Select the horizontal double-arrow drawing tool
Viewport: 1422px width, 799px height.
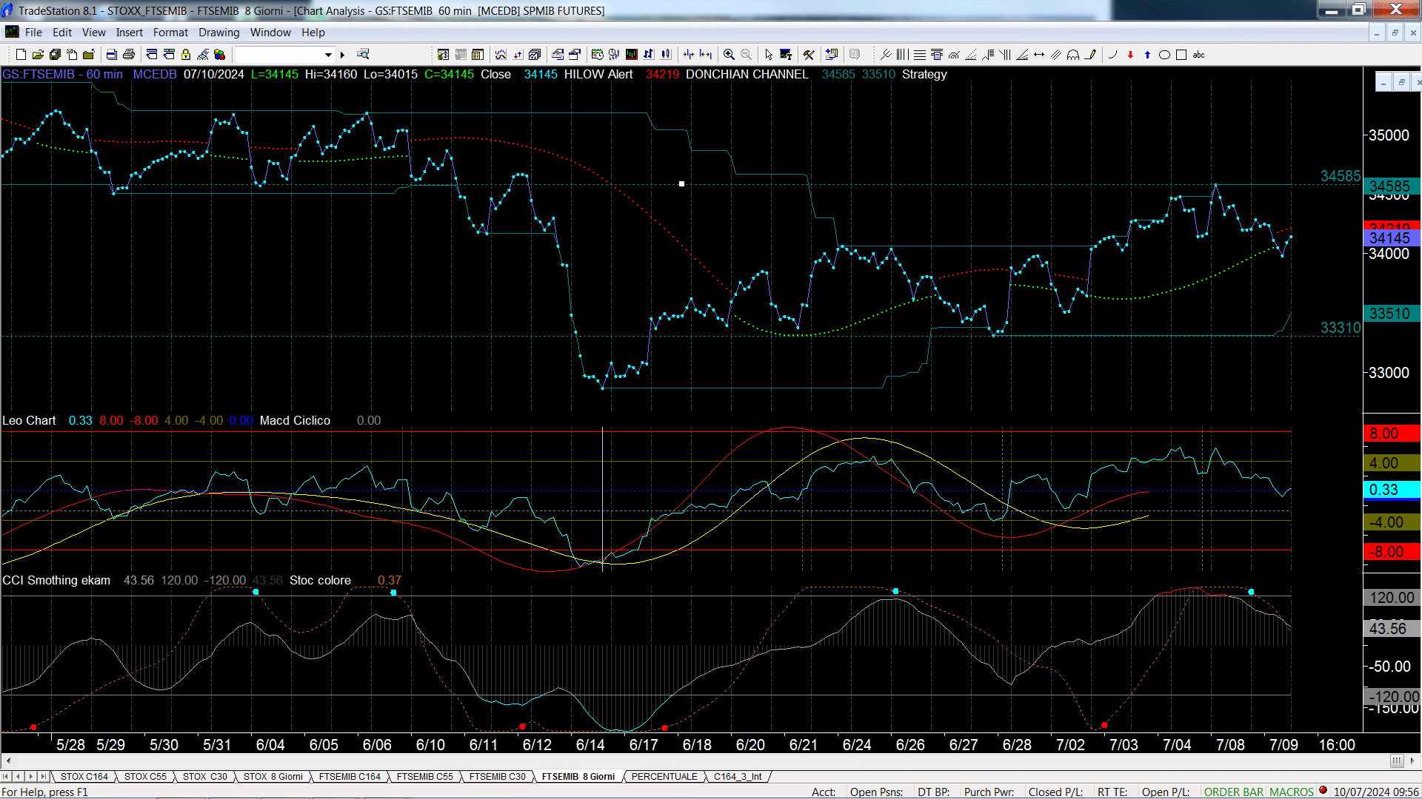click(1039, 55)
